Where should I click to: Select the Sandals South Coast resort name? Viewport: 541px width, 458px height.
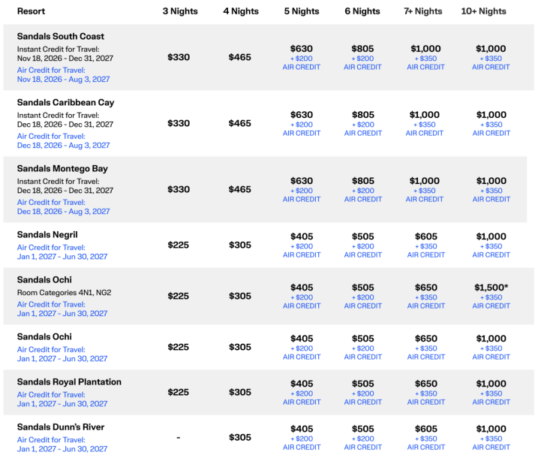click(x=61, y=36)
